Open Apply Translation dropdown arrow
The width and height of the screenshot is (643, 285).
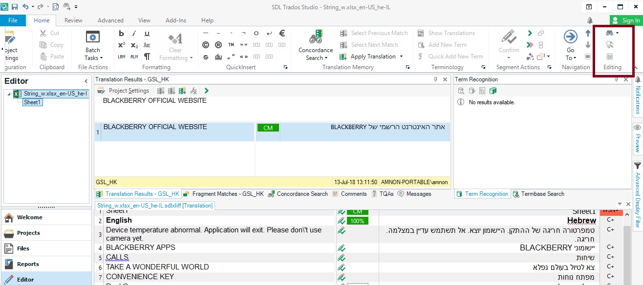point(401,57)
